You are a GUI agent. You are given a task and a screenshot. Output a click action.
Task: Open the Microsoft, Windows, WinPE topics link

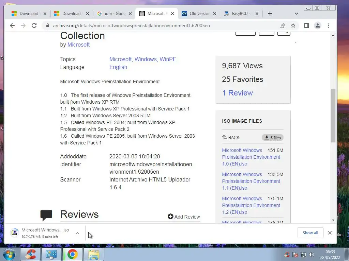coord(143,59)
